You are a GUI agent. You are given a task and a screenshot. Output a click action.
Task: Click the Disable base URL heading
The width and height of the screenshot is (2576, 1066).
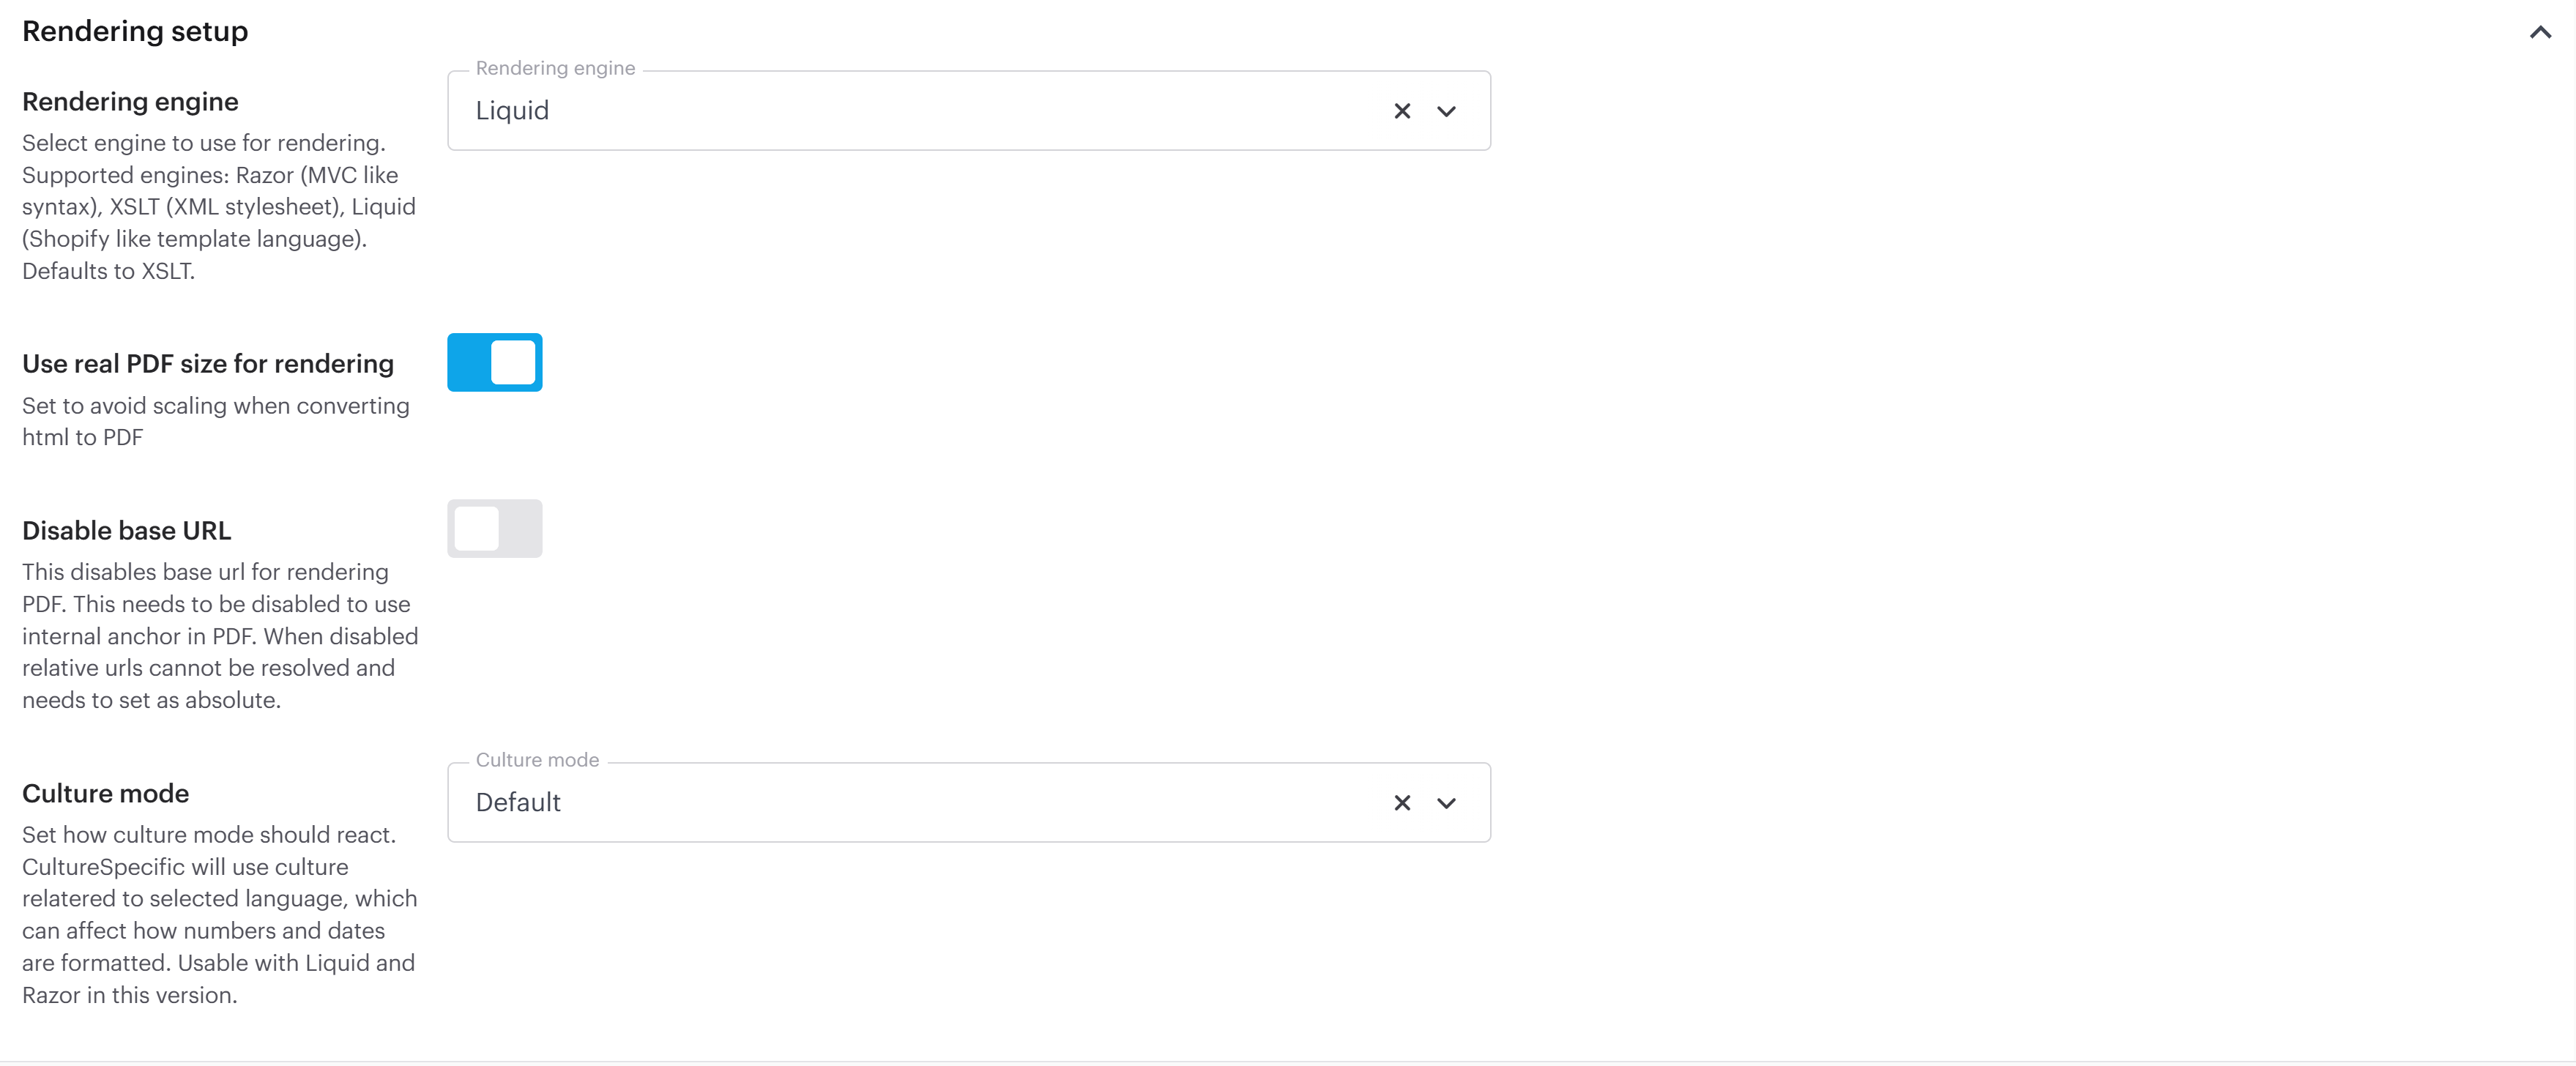126,531
